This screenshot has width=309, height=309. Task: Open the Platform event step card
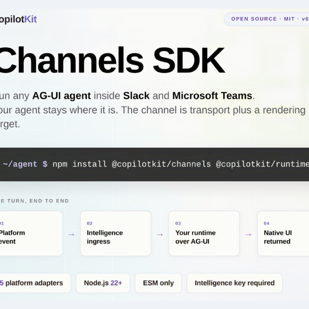click(x=31, y=233)
